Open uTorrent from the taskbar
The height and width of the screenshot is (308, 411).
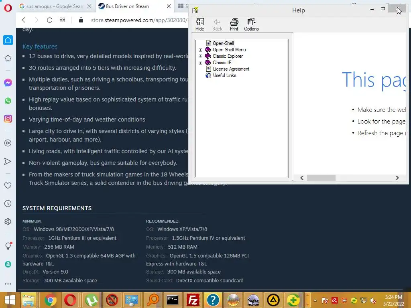[x=91, y=300]
